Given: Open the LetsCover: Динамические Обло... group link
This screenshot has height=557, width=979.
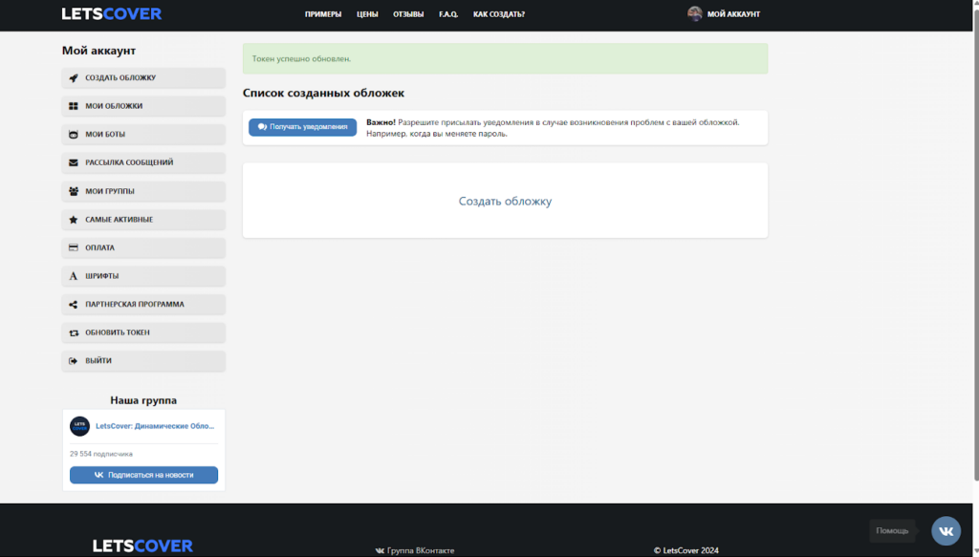Looking at the screenshot, I should coord(155,426).
